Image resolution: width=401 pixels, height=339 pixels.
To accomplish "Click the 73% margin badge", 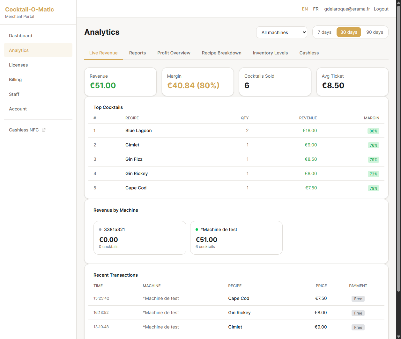I will [x=373, y=174].
